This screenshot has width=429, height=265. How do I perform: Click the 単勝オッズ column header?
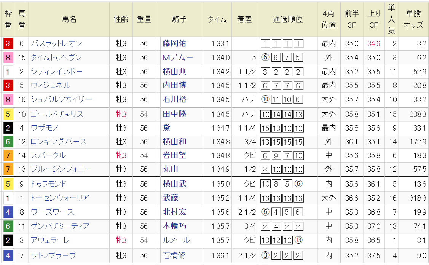tap(413, 20)
